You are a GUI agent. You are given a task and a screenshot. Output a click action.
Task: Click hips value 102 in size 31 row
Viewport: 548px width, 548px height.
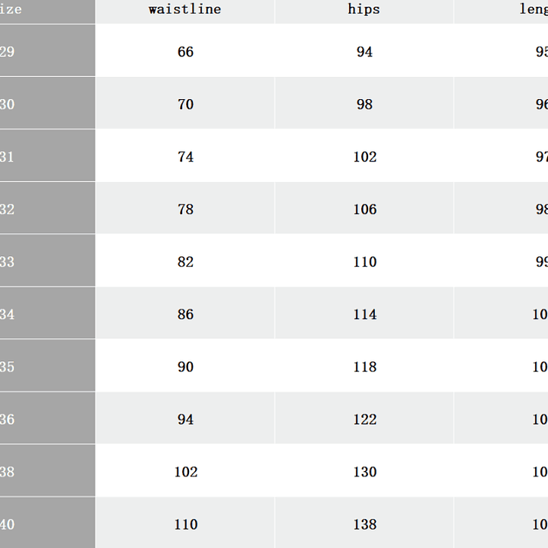tap(364, 157)
